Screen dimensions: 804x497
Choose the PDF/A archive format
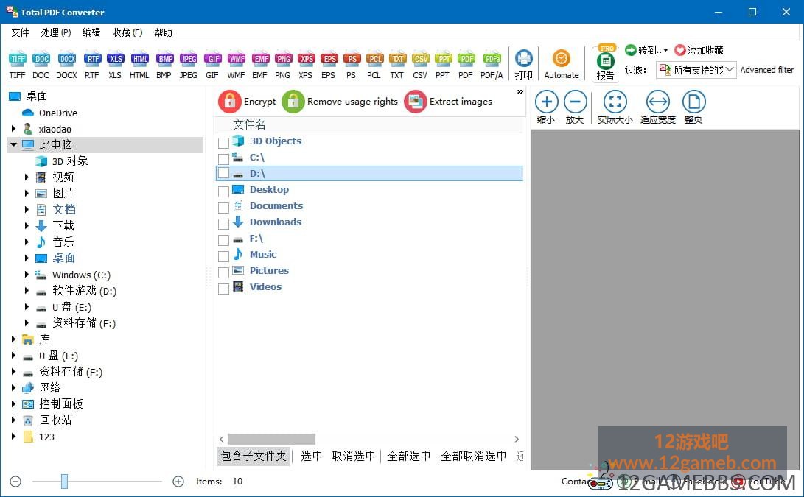[492, 65]
